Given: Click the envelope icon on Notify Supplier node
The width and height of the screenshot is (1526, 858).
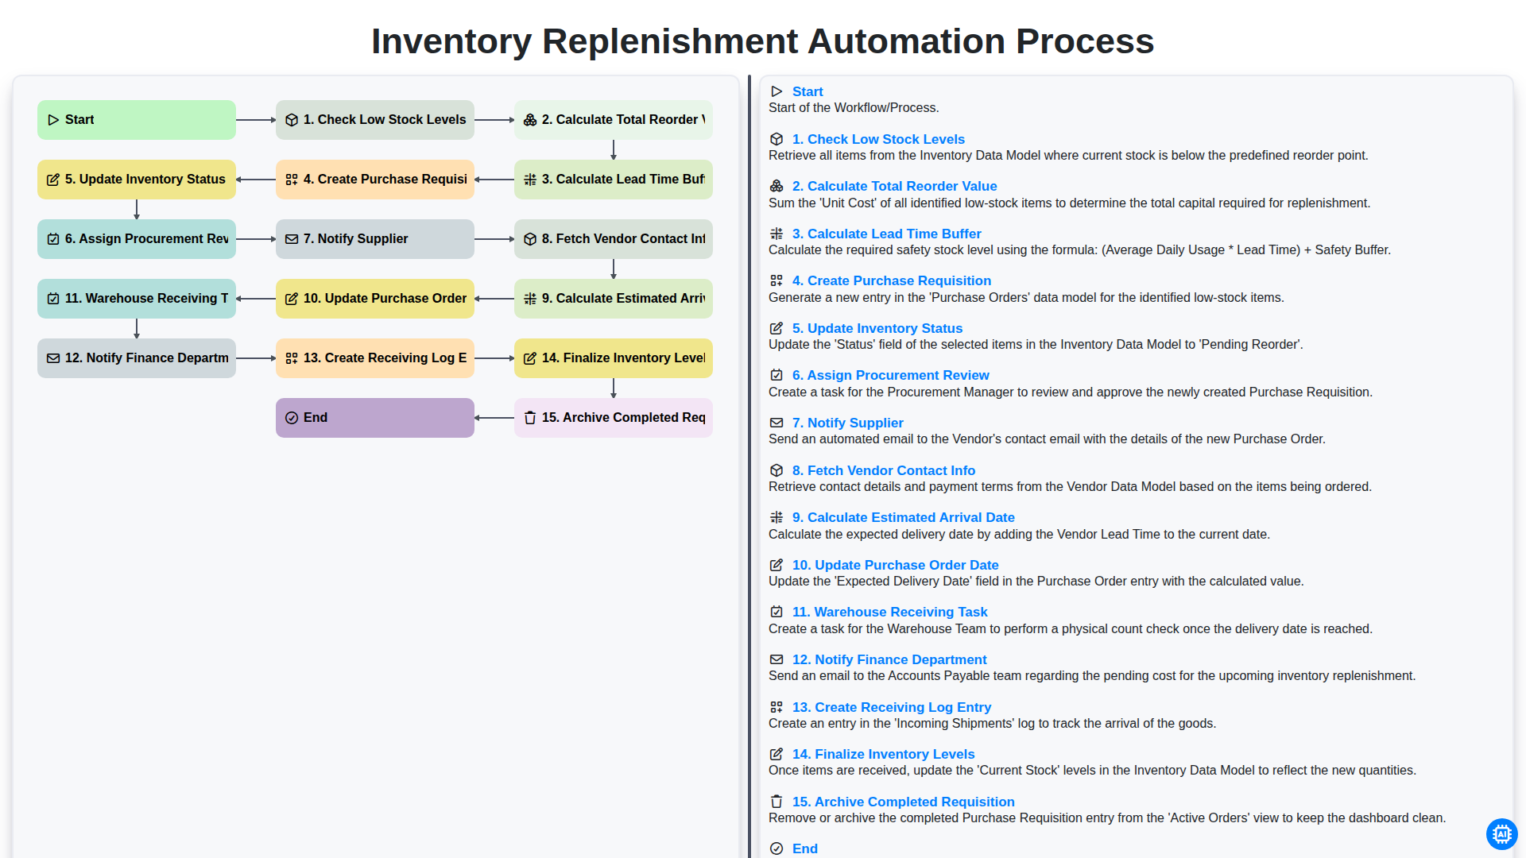Looking at the screenshot, I should [292, 239].
